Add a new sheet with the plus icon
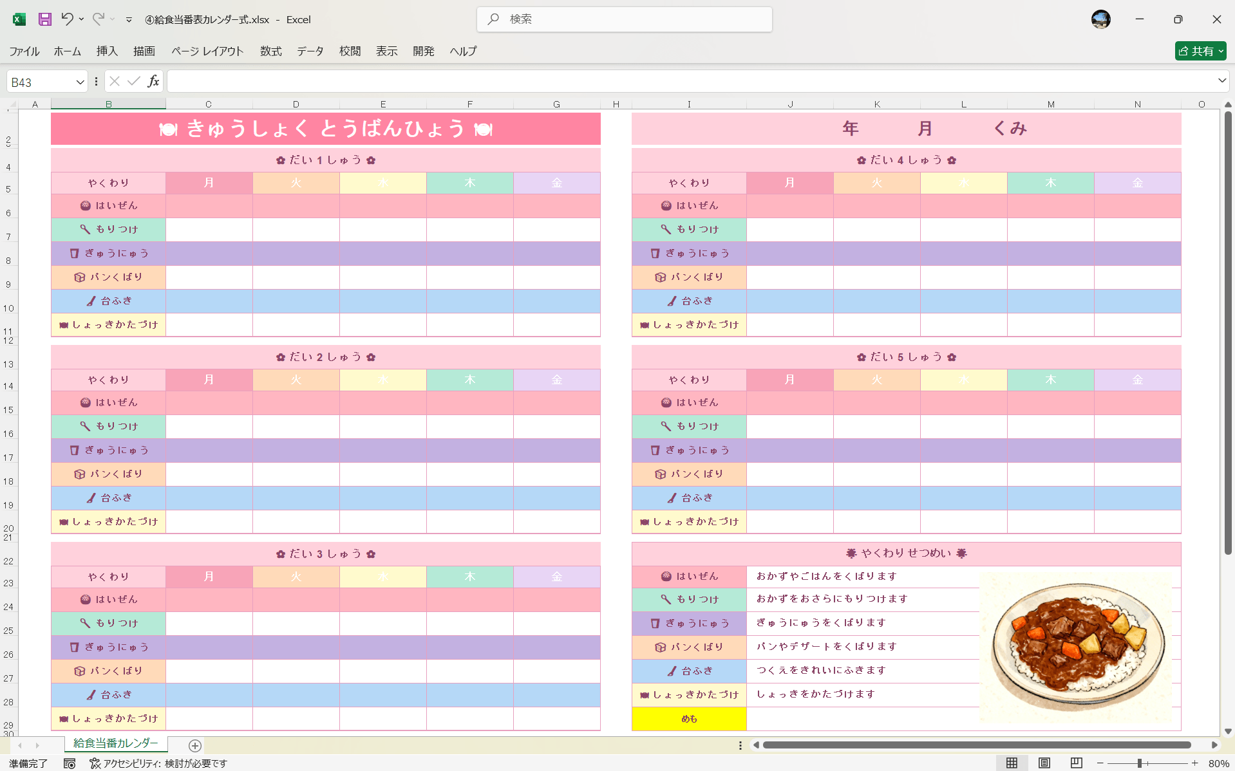The image size is (1235, 771). click(x=194, y=746)
